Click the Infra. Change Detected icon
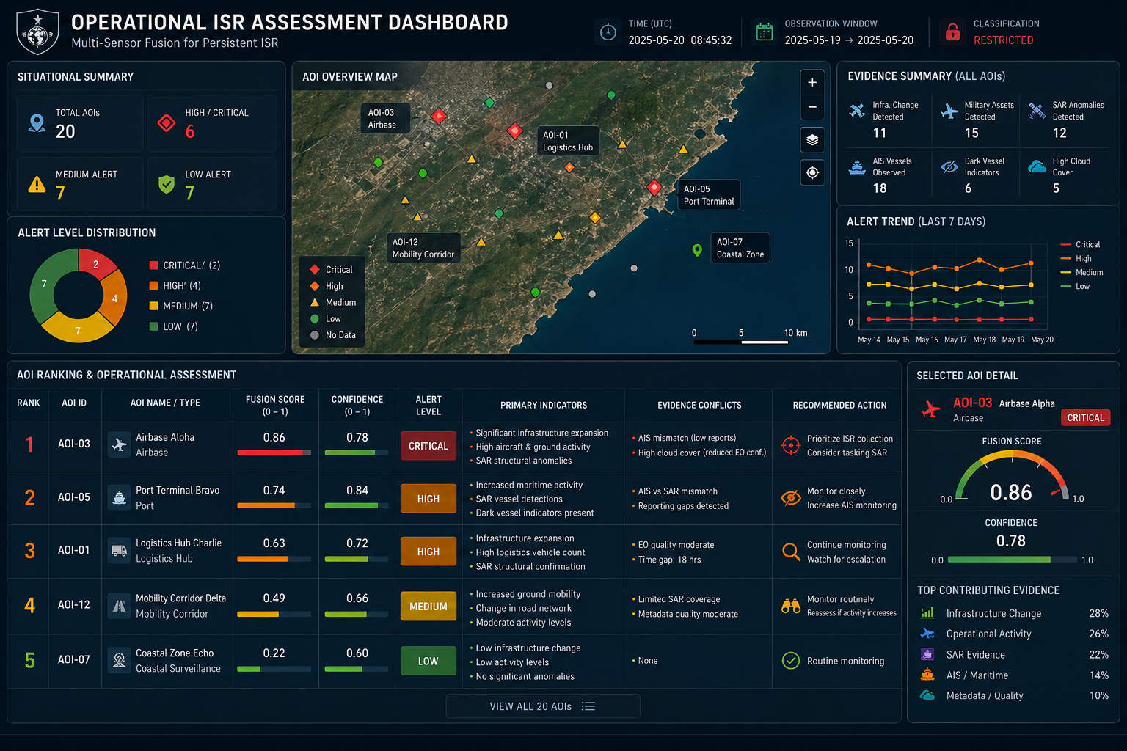Viewport: 1127px width, 751px height. click(857, 111)
